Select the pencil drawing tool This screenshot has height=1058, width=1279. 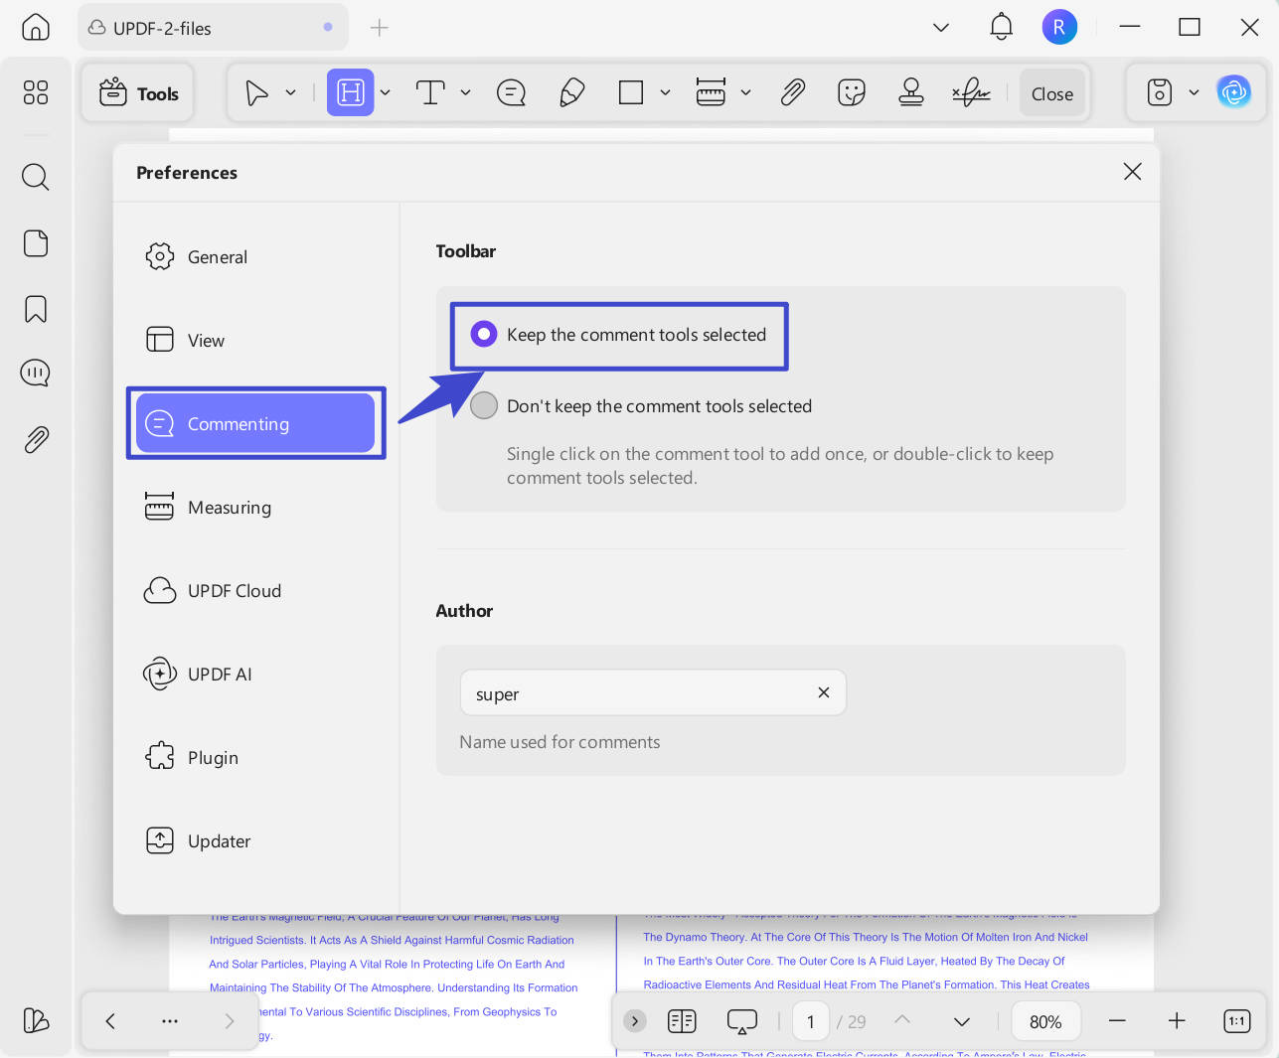pyautogui.click(x=572, y=93)
